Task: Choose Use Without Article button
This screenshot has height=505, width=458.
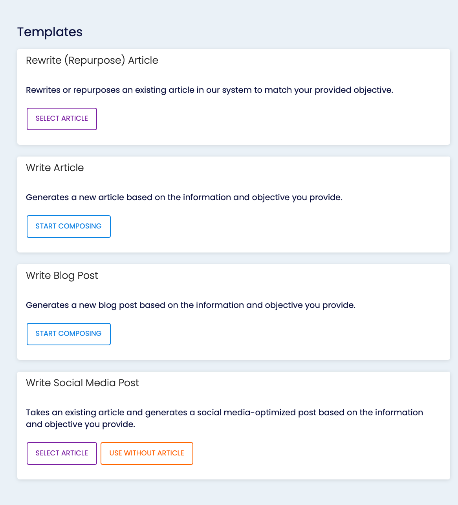Action: [x=147, y=453]
